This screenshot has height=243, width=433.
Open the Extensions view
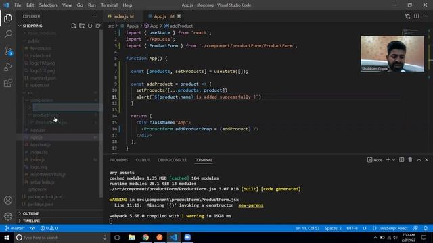[x=8, y=83]
